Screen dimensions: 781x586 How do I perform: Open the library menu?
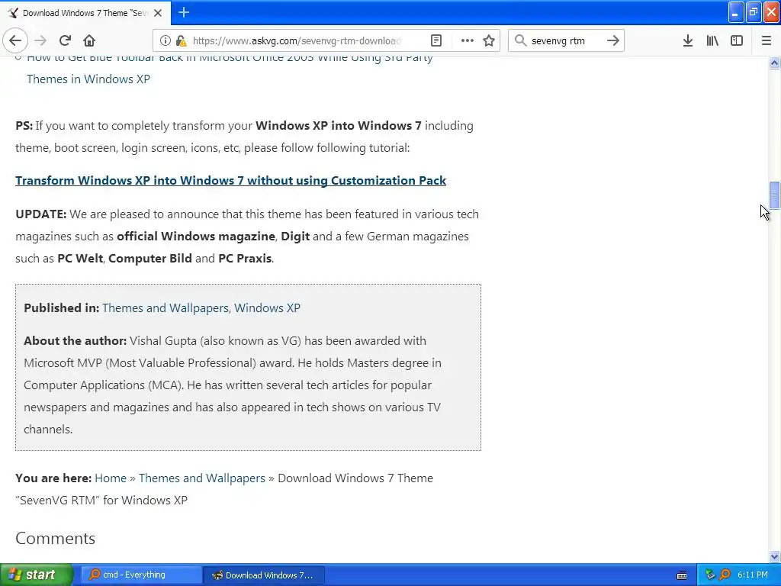point(712,40)
